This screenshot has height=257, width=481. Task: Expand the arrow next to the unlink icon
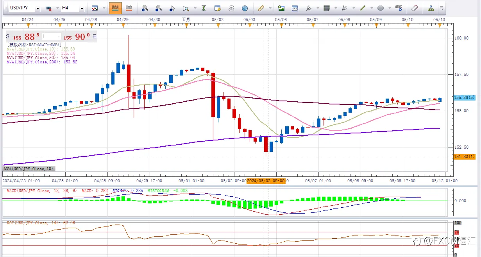pyautogui.click(x=57, y=8)
